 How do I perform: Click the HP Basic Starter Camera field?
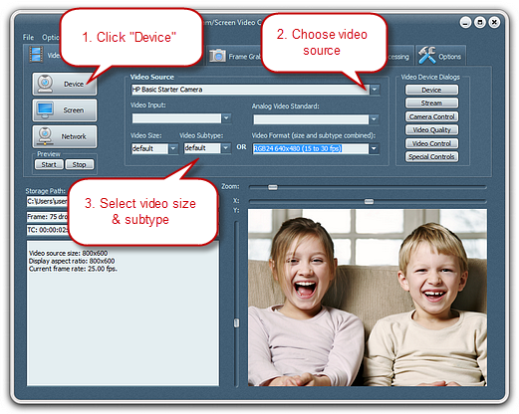point(250,90)
